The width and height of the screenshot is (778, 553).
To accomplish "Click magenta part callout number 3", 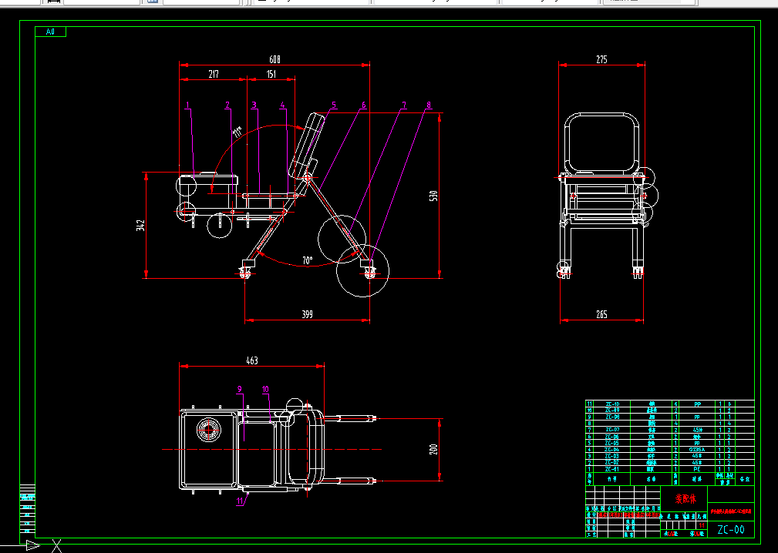I will pyautogui.click(x=254, y=105).
